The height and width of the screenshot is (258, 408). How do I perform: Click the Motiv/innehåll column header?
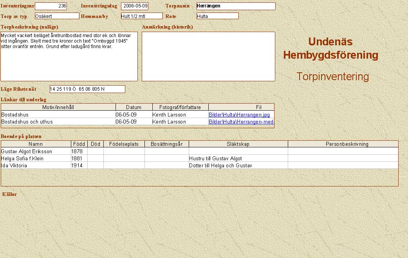[58, 107]
